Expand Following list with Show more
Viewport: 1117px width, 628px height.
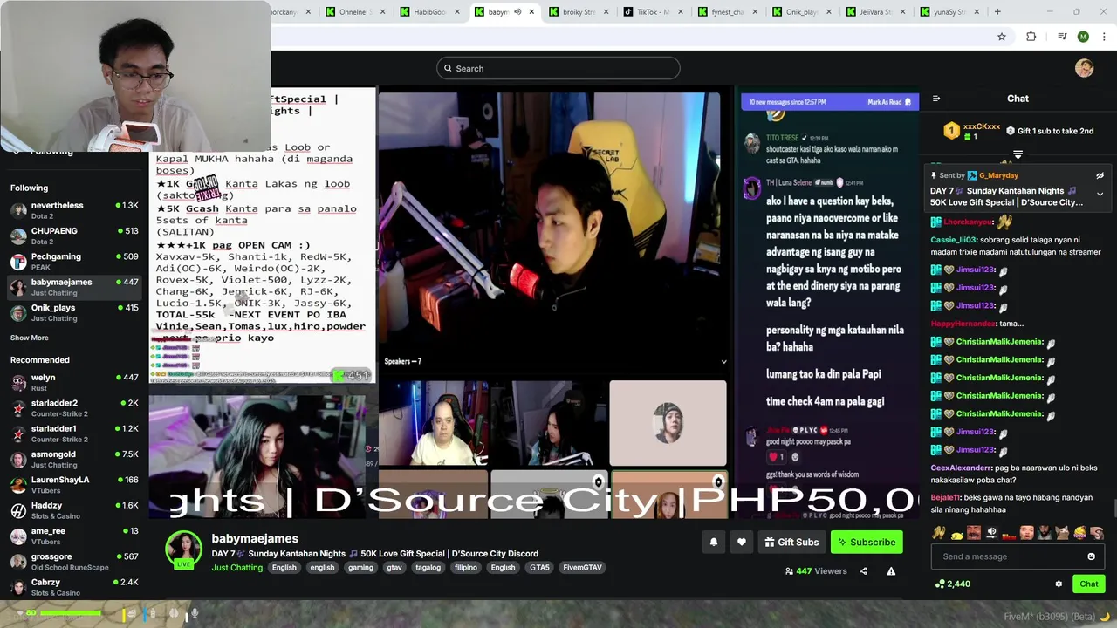coord(30,338)
